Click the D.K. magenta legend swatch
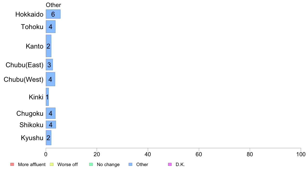 (x=170, y=165)
